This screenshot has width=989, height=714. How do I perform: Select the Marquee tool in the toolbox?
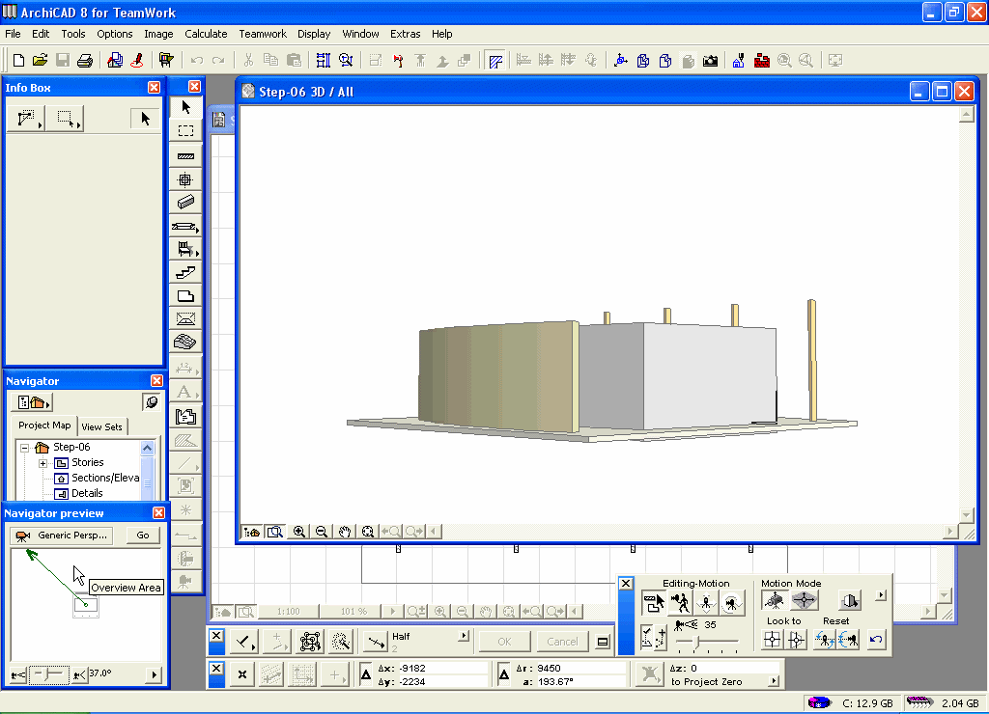tap(186, 131)
